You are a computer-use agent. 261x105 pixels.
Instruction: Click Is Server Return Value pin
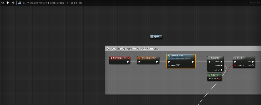click(219, 78)
